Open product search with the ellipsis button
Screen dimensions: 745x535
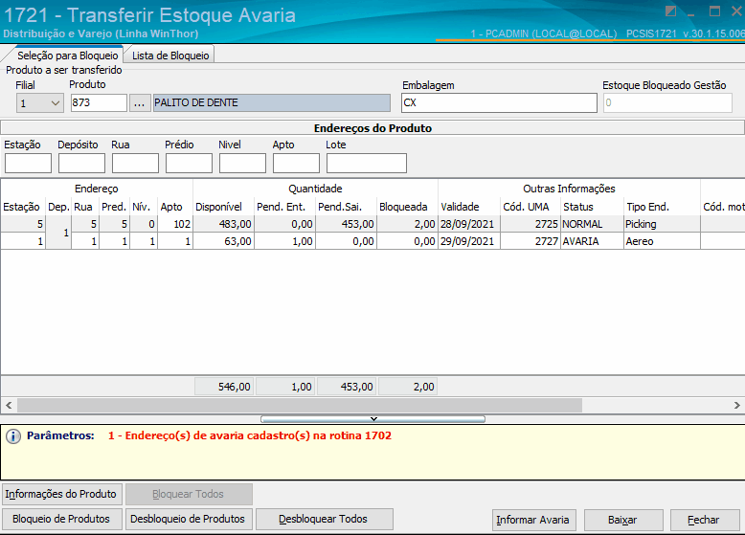coord(139,103)
